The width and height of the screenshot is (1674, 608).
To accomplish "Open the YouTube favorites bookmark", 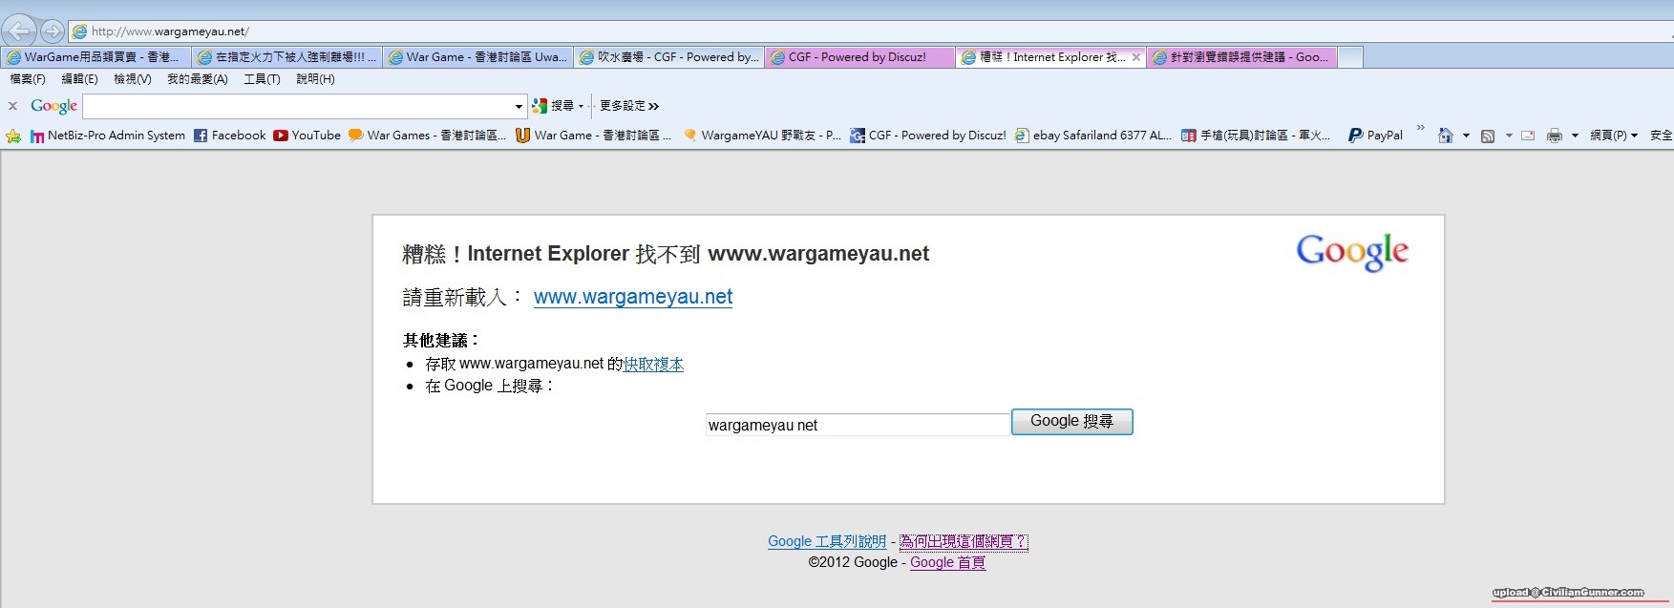I will click(307, 136).
